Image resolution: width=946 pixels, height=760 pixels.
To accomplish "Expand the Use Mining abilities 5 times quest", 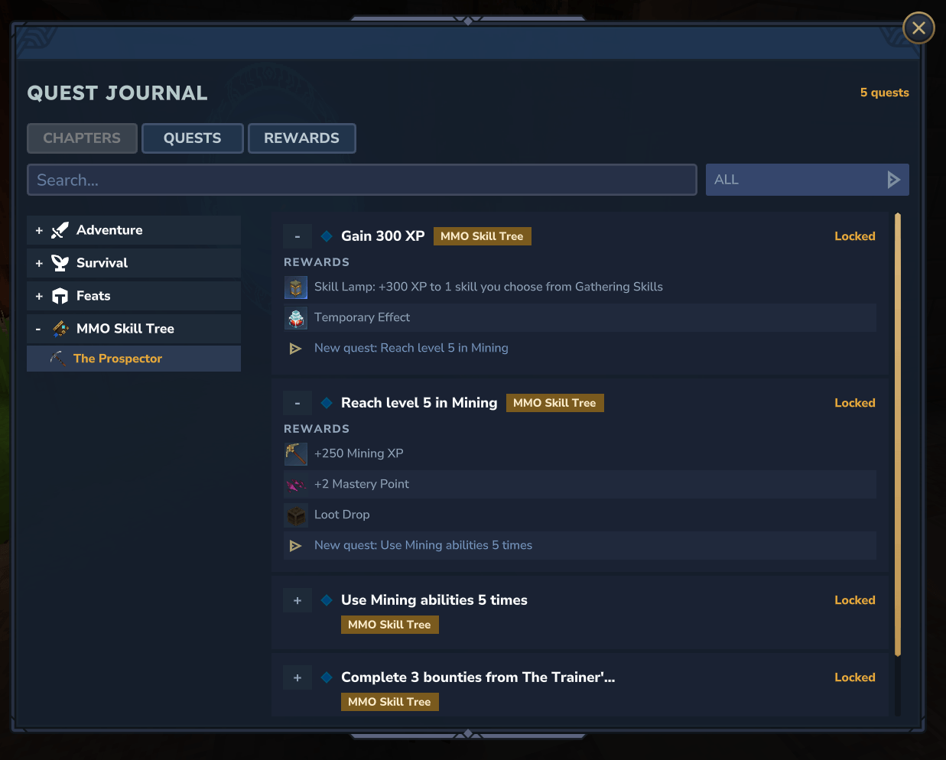I will (x=297, y=600).
